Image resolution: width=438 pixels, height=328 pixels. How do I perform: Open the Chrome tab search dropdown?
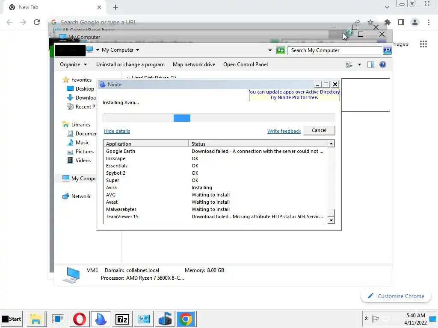coord(387,7)
